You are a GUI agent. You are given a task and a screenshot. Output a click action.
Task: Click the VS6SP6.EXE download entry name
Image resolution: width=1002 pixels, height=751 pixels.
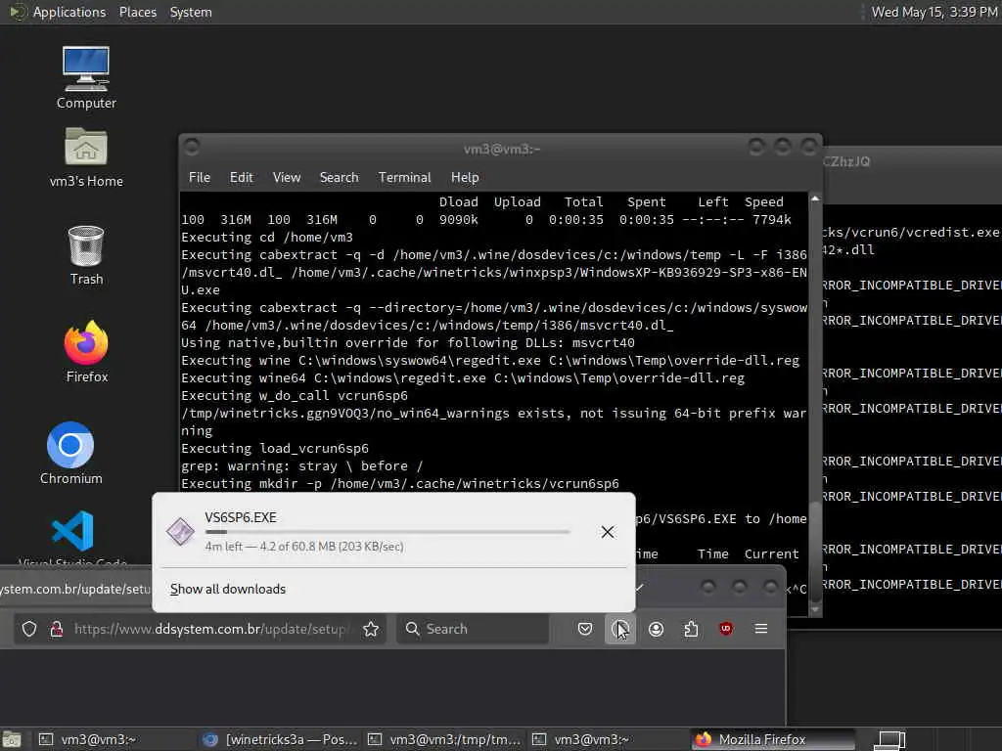(241, 517)
